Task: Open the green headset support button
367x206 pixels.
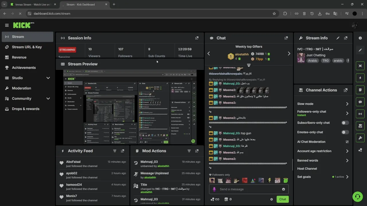Action: click(x=358, y=197)
